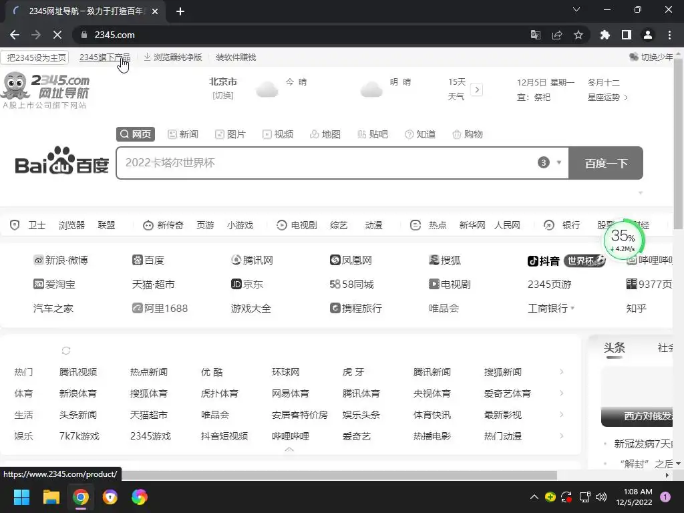Open the 抖音 site link

[544, 261]
